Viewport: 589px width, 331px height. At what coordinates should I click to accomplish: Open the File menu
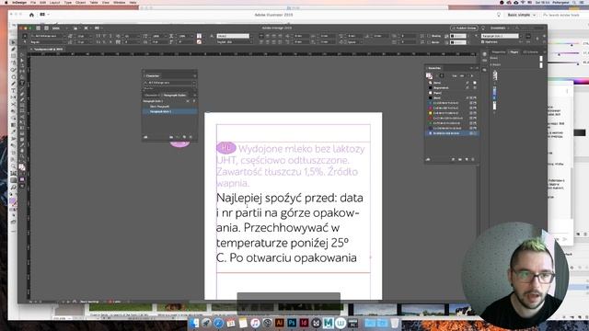point(33,2)
